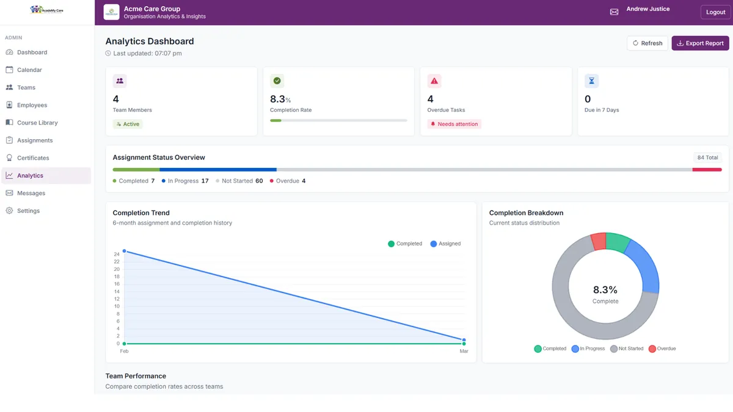Viewport: 733px width, 412px height.
Task: Open the Course Library page
Action: [x=46, y=123]
